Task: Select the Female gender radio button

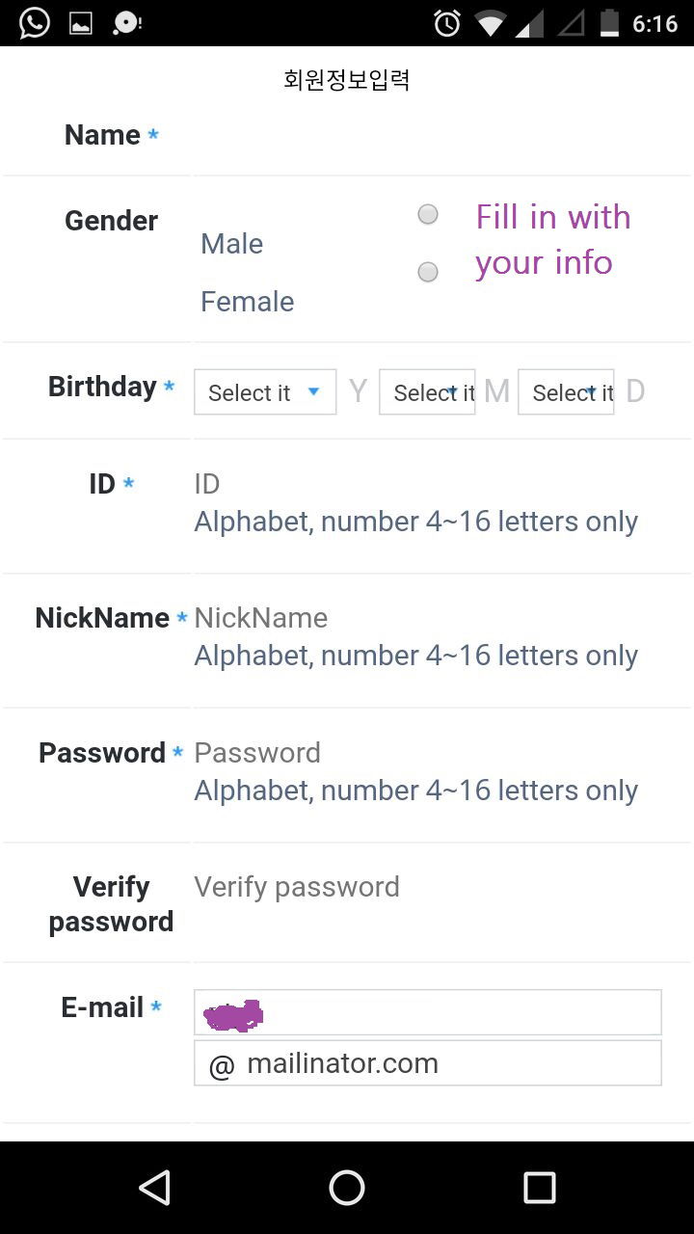Action: pyautogui.click(x=428, y=272)
